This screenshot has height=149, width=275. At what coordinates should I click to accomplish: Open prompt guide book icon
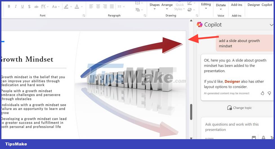click(x=254, y=137)
